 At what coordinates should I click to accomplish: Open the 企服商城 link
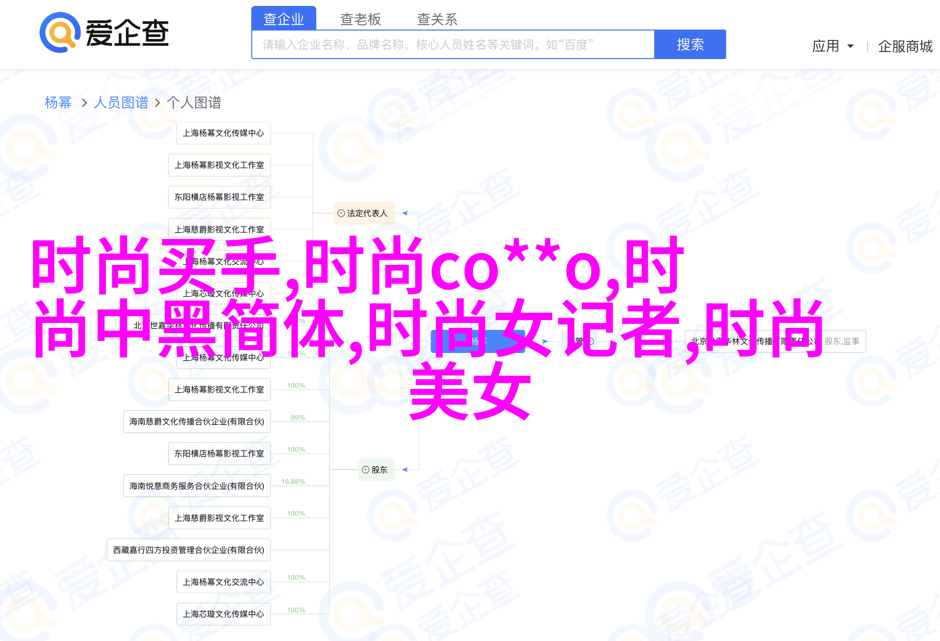905,46
